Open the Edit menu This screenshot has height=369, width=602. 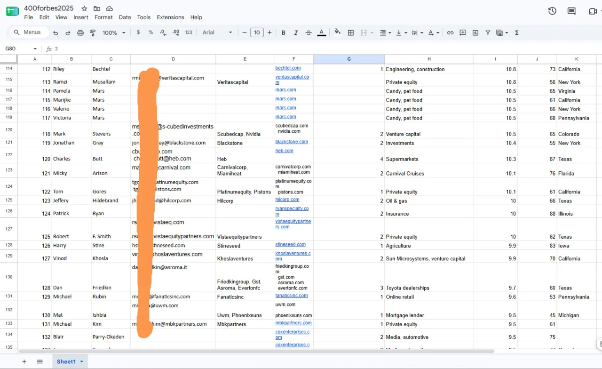click(44, 17)
